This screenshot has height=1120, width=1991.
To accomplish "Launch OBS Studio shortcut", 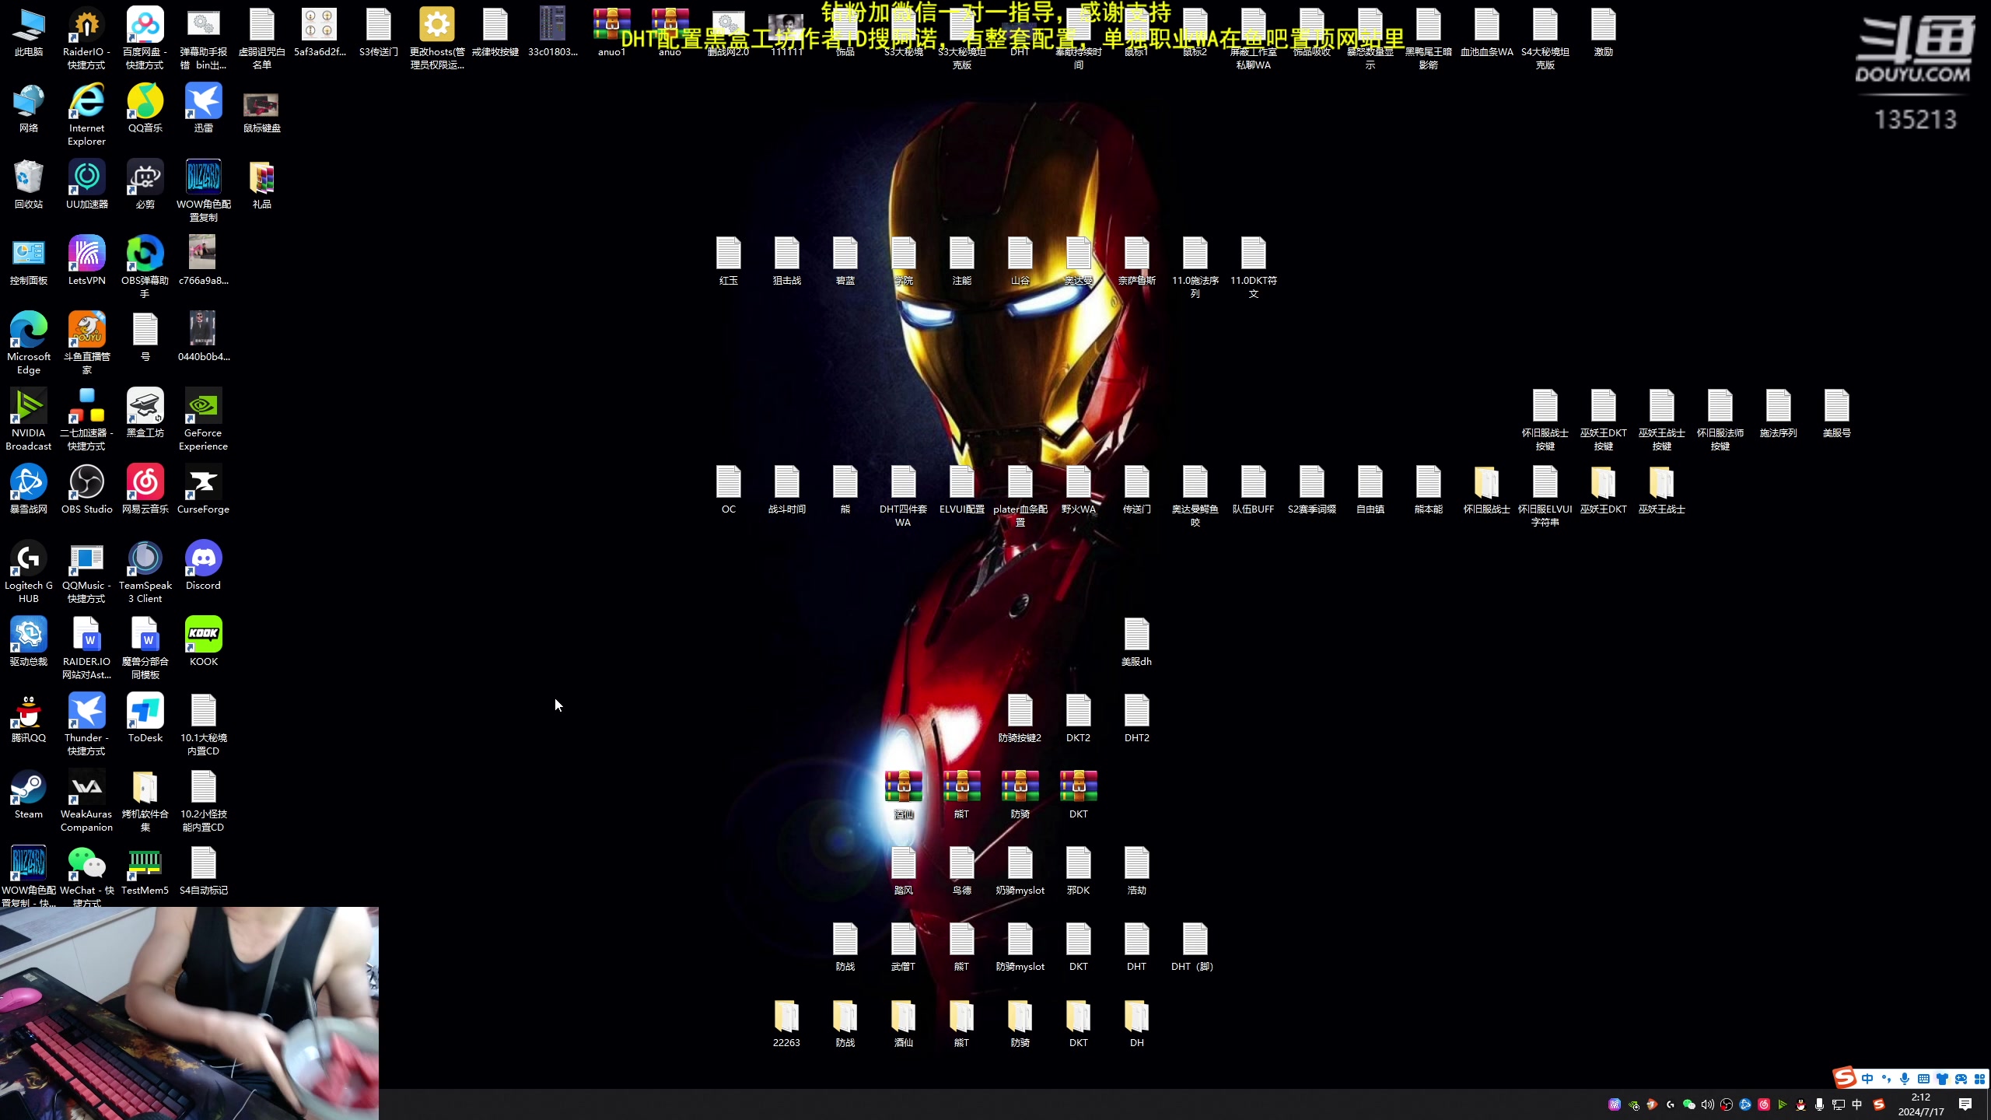I will pos(86,490).
